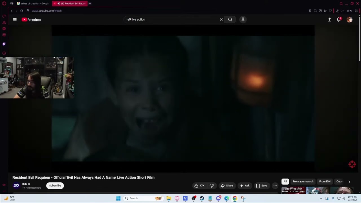
Task: Select the 'From your search' chip
Action: coord(303,182)
